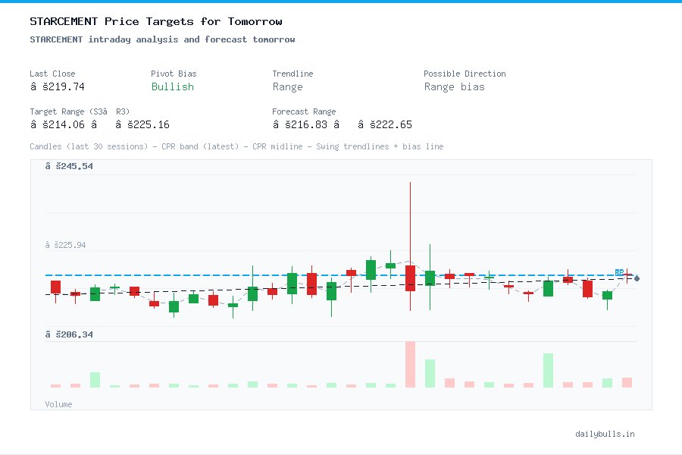Viewport: 682px width, 455px height.
Task: Open the dailybulls.in link
Action: pos(605,434)
